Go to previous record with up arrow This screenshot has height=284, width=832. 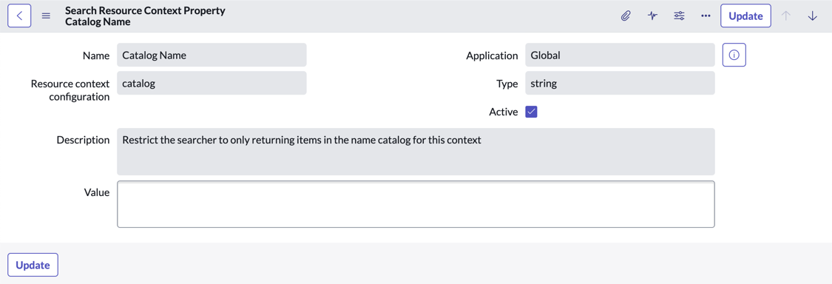(x=786, y=16)
